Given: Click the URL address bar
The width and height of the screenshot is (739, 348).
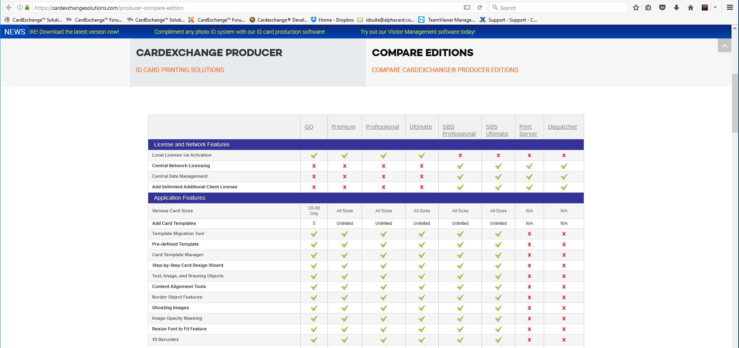Looking at the screenshot, I should (248, 7).
